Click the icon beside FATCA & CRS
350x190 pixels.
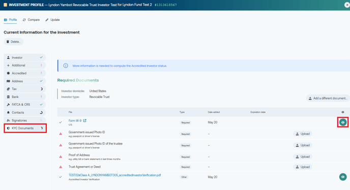coord(8,105)
